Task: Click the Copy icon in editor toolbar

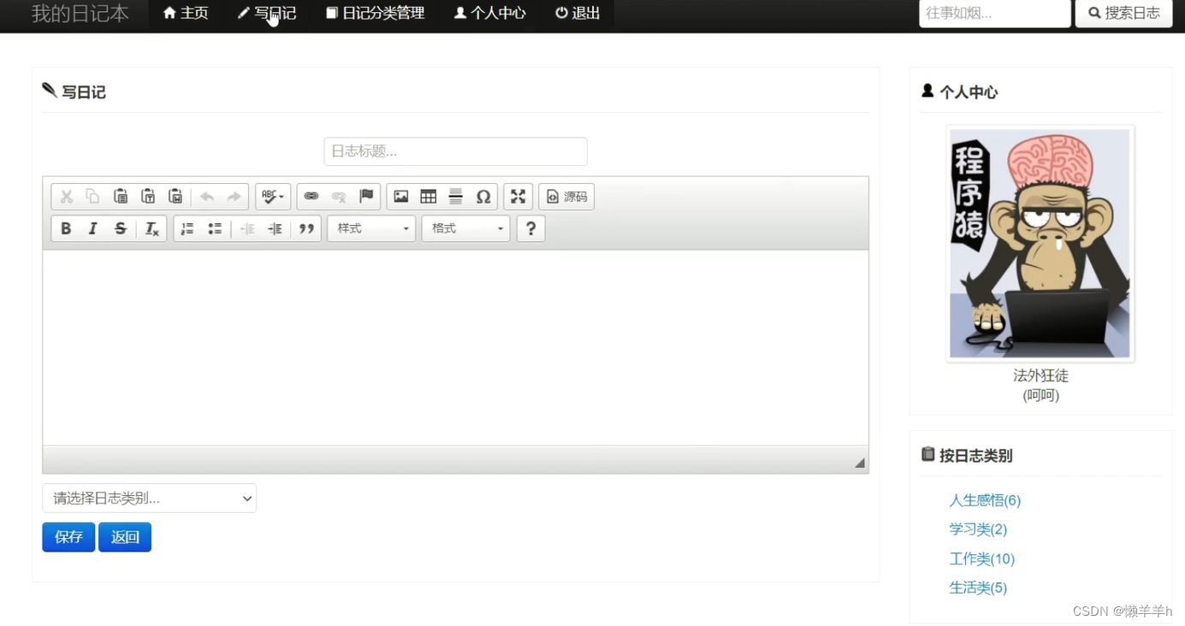Action: pyautogui.click(x=93, y=197)
